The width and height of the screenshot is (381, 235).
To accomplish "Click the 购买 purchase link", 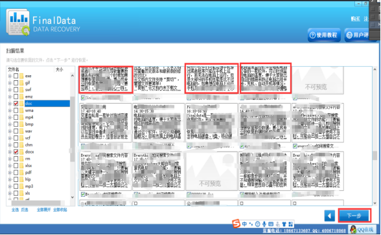I will (x=356, y=19).
